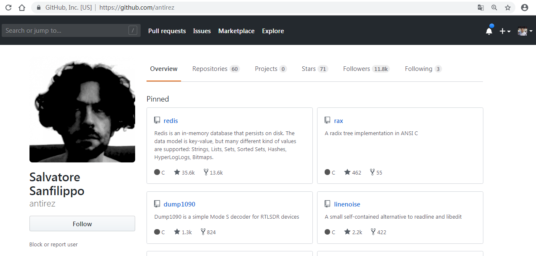Click the repository icon beside dump1090

pos(157,204)
